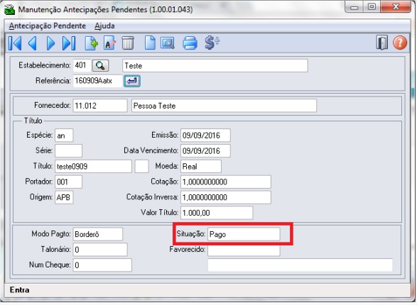The width and height of the screenshot is (417, 305).
Task: Click Valor Título field 1.000,00
Action: point(217,213)
